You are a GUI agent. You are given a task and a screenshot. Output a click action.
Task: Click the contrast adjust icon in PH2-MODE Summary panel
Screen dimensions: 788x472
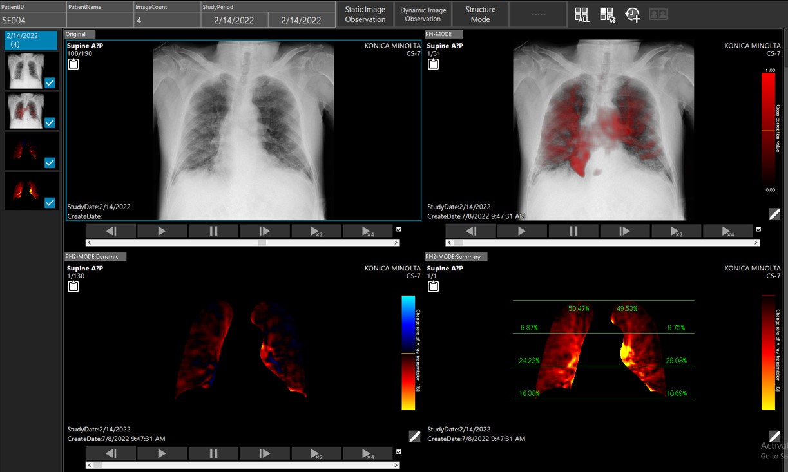click(774, 436)
